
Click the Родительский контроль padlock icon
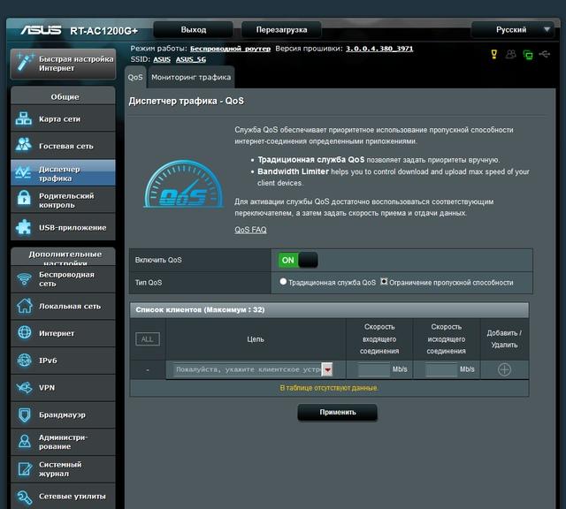(x=24, y=199)
